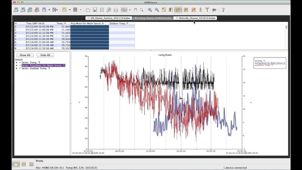Click the filter funnel icon
Image resolution: width=302 pixels, height=170 pixels.
point(207,10)
